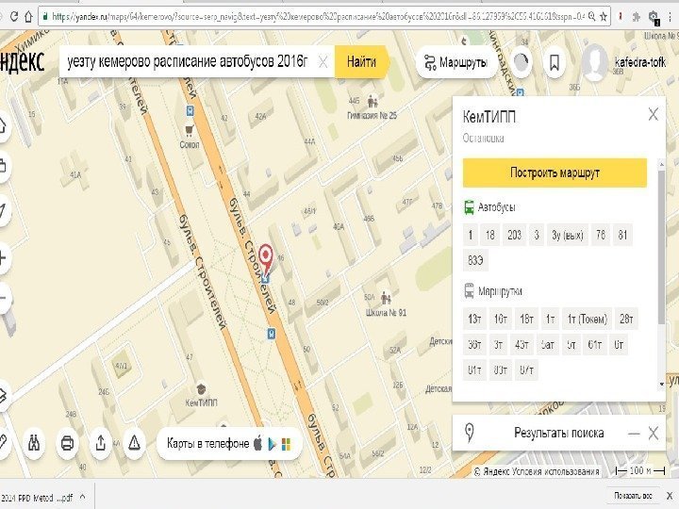Open browser three-dot menu
The image size is (679, 509).
click(670, 16)
